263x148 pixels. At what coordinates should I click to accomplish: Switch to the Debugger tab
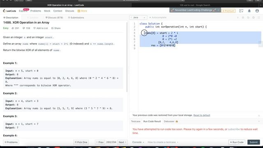click(x=171, y=121)
